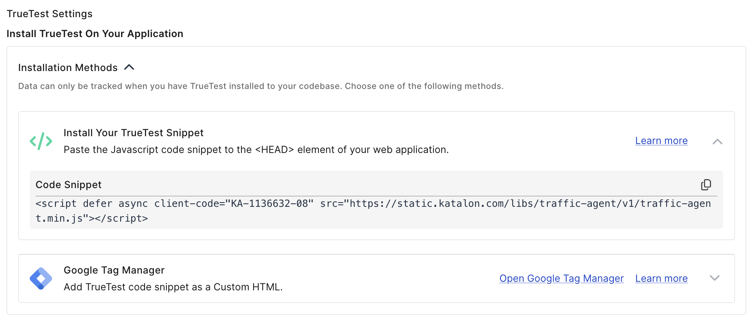The width and height of the screenshot is (754, 320).
Task: Click the Install Your TrueTest Snippet heading
Action: tap(134, 133)
